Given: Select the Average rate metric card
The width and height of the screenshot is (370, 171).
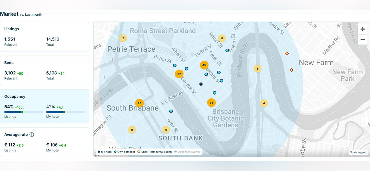Looking at the screenshot, I should point(45,142).
